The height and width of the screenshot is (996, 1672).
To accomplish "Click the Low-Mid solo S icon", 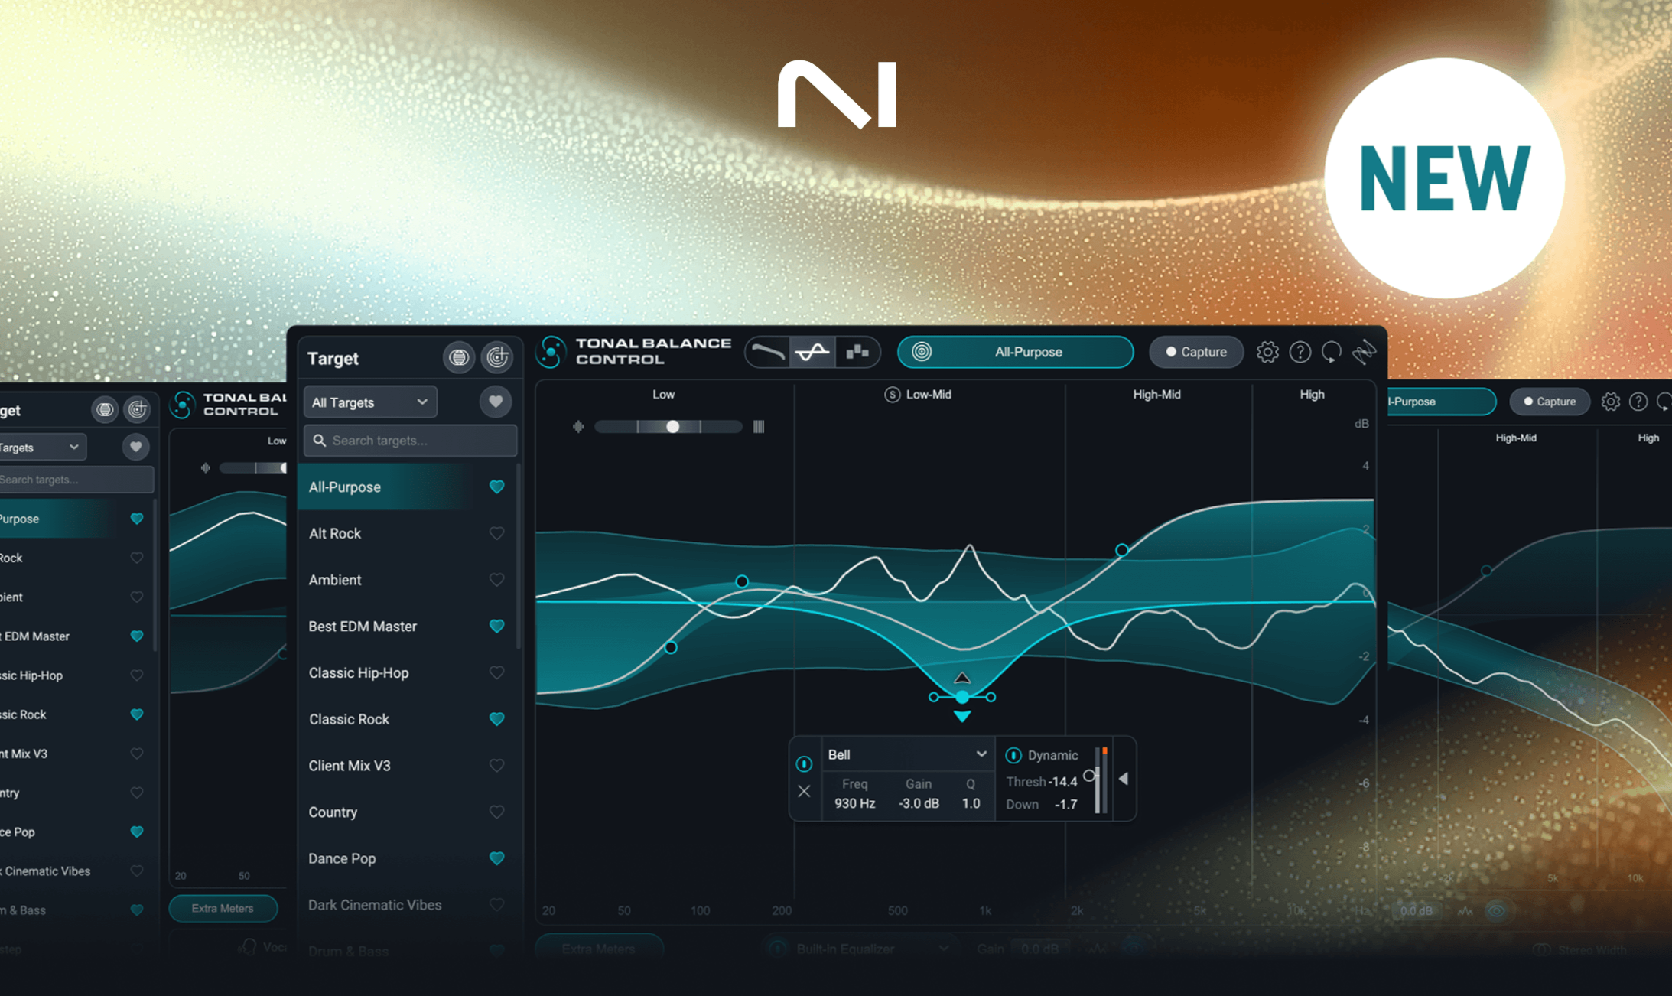I will (892, 395).
